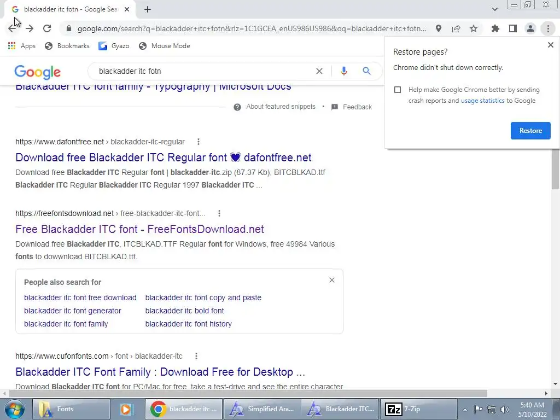560x420 pixels.
Task: Send Feedback on featured snippet
Action: pos(352,107)
